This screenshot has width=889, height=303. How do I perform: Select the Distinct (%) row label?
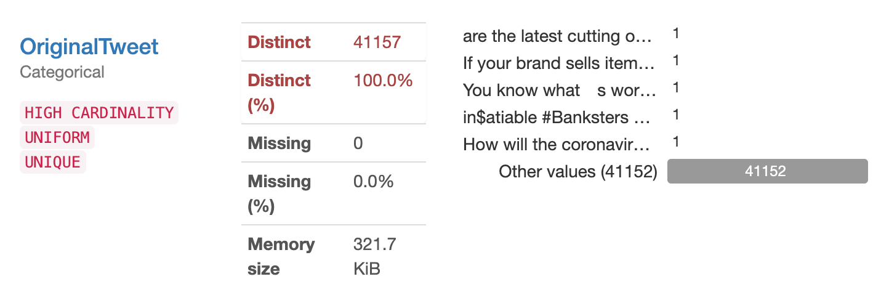pyautogui.click(x=279, y=92)
